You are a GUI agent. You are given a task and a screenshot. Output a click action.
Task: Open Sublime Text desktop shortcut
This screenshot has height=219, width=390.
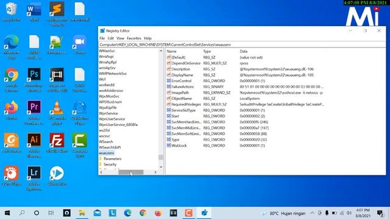pos(57,14)
